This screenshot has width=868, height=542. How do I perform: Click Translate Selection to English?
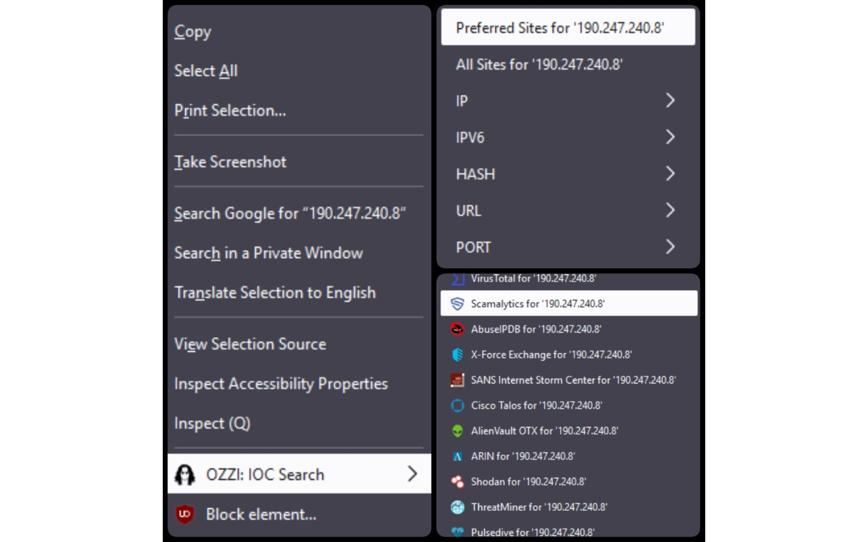pos(275,293)
